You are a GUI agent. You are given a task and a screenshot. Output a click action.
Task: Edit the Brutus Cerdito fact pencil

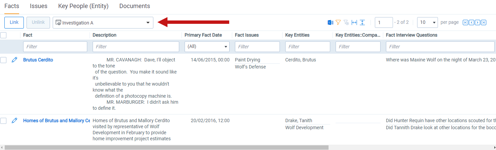click(x=14, y=60)
